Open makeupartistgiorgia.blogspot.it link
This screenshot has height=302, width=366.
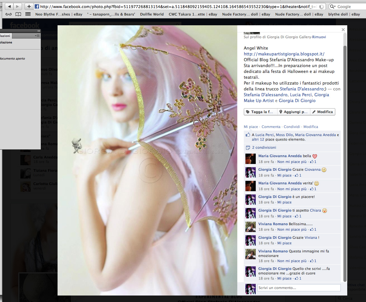(284, 54)
